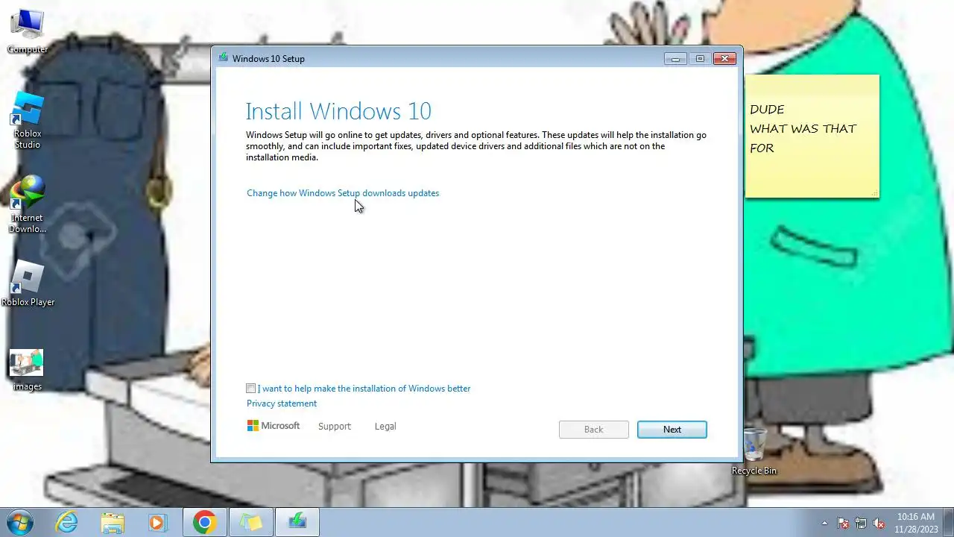Open the Internet Download Manager desktop shortcut
Screen dimensions: 954x537
28,204
